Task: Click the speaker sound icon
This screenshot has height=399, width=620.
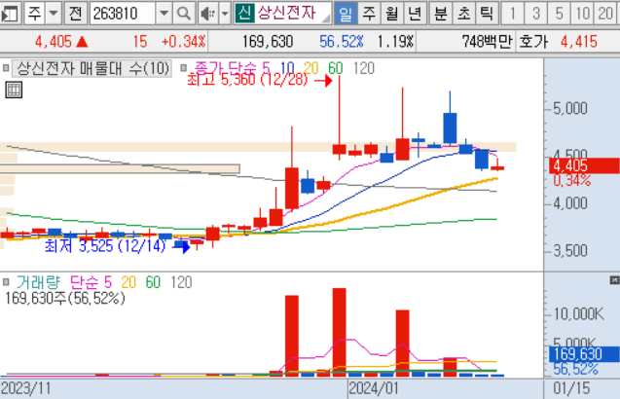Action: click(x=207, y=14)
